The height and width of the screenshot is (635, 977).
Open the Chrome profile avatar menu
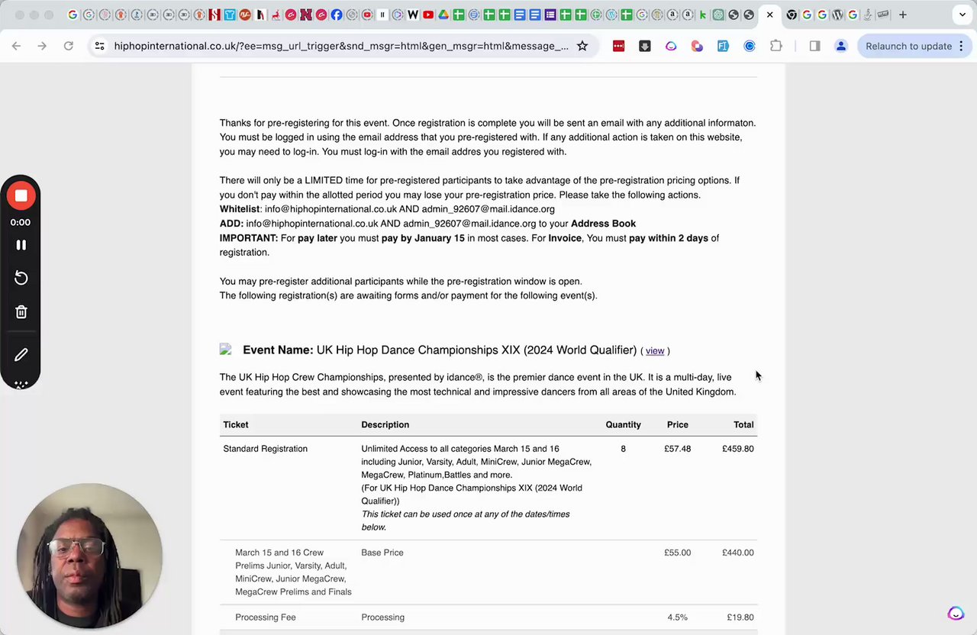pos(841,46)
